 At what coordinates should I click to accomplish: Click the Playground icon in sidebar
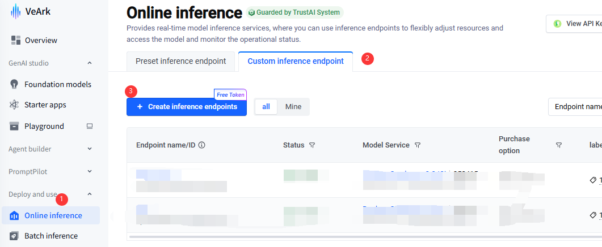coord(15,126)
